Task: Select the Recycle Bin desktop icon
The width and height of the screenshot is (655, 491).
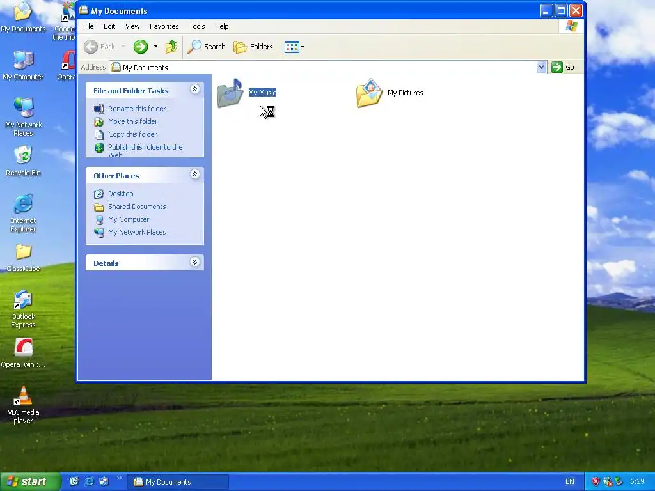Action: (23, 161)
